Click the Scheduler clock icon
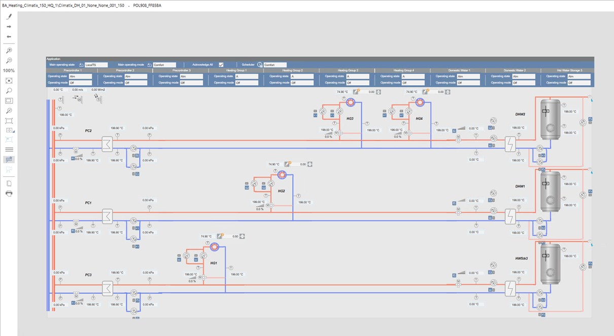 (x=259, y=64)
